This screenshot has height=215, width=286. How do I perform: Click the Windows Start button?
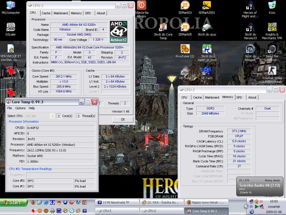pyautogui.click(x=12, y=202)
